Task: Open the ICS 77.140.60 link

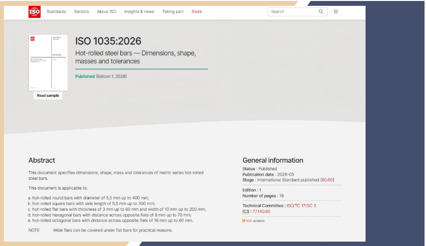Action: (261, 211)
